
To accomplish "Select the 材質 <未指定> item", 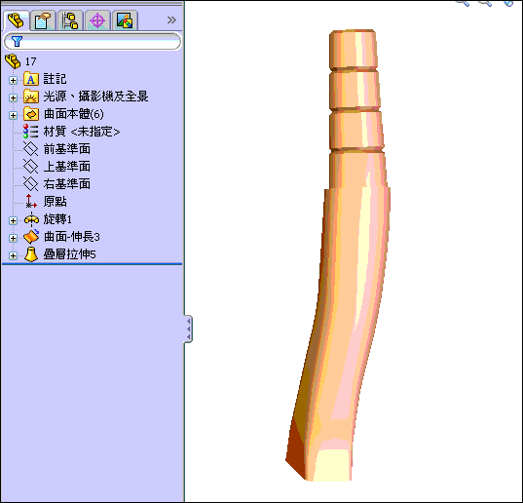I will pyautogui.click(x=82, y=132).
